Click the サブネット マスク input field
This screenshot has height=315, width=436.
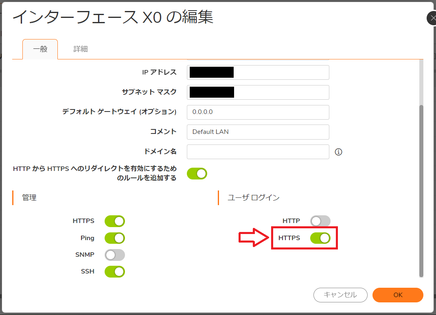point(258,92)
